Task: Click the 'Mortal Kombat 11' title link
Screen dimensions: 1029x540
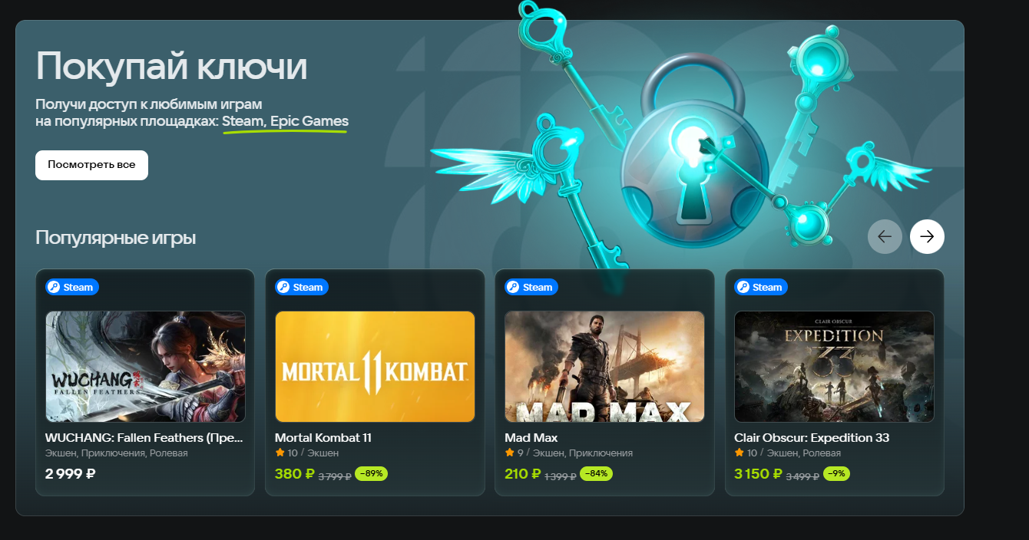Action: point(323,438)
